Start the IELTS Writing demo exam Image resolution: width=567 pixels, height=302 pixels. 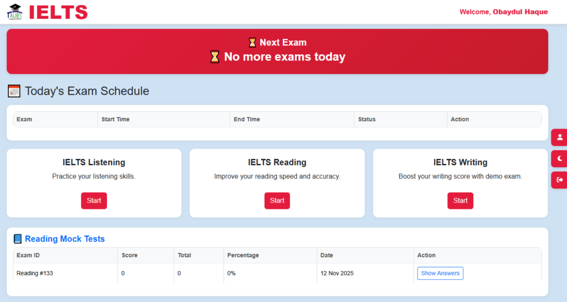point(460,201)
